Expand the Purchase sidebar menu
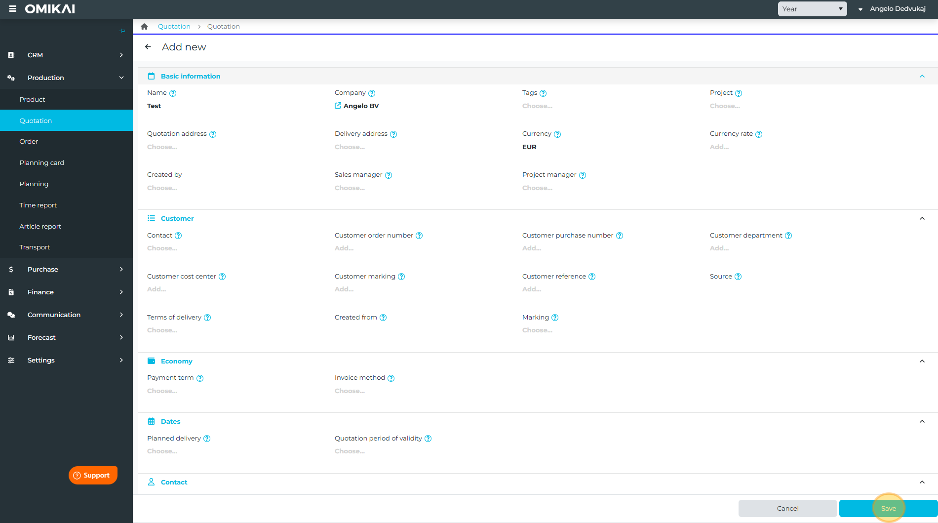The width and height of the screenshot is (938, 523). click(x=66, y=269)
